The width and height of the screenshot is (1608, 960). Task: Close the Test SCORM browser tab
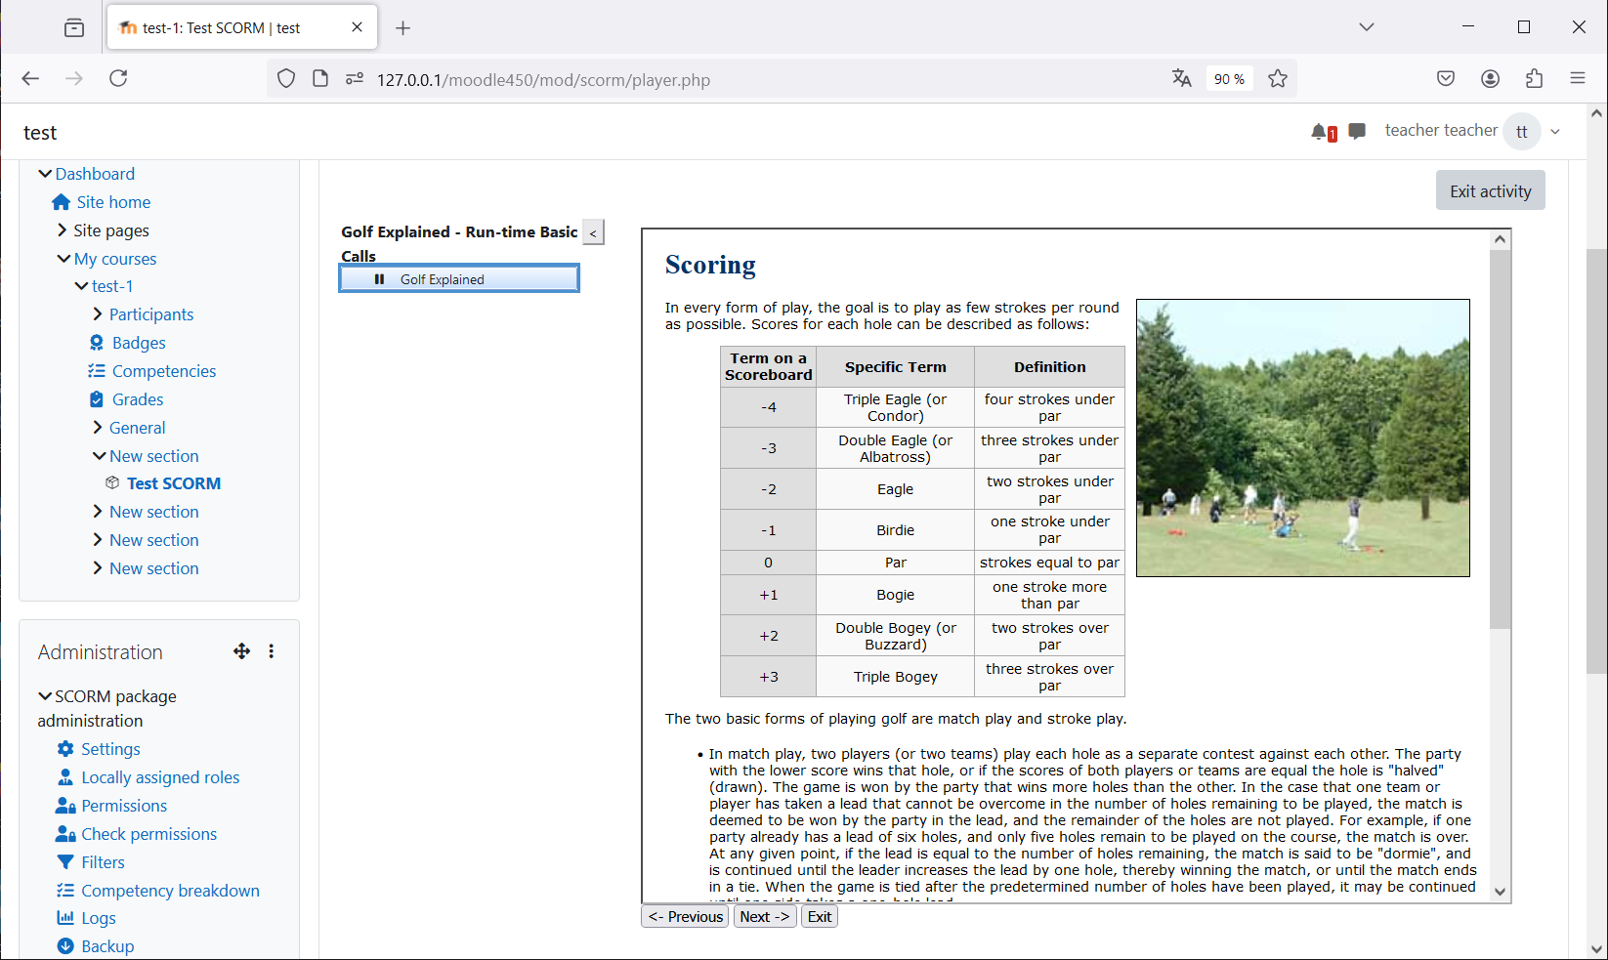click(x=358, y=27)
